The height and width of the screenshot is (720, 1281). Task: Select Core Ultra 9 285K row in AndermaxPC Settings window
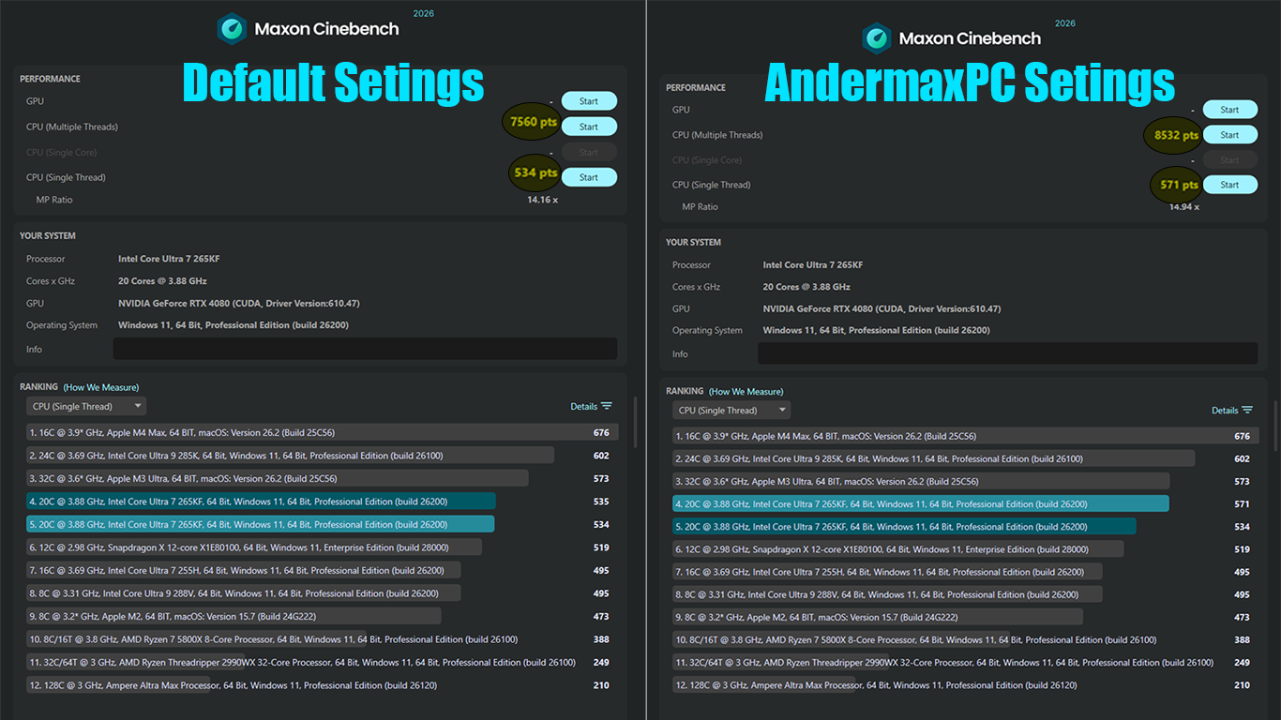click(964, 458)
